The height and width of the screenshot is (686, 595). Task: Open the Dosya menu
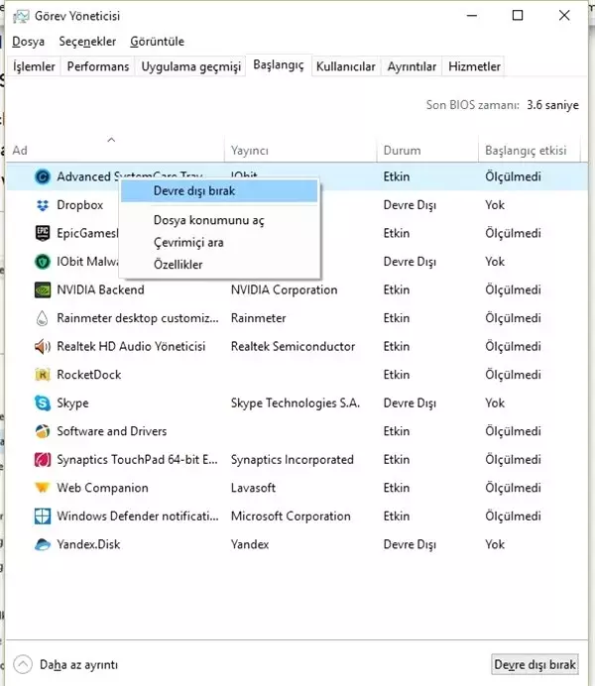[29, 42]
